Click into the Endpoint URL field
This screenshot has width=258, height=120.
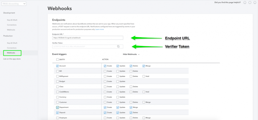coord(87,38)
